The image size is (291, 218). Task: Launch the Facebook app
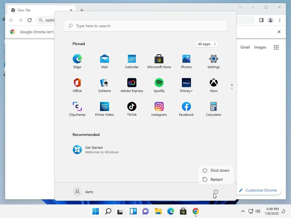coord(186,109)
